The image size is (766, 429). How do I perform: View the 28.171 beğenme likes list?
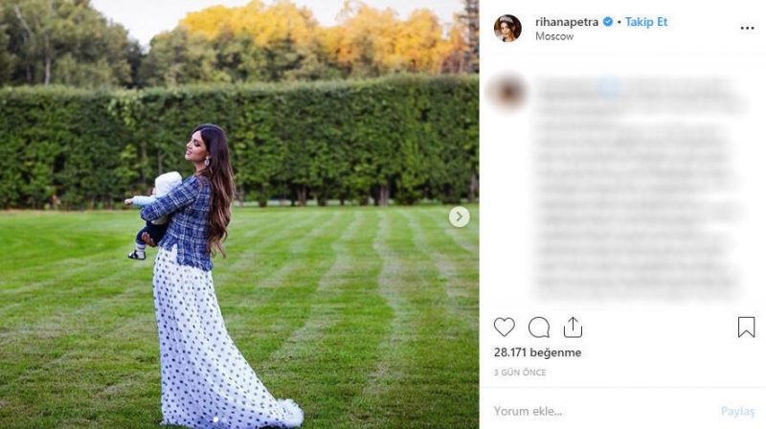537,352
